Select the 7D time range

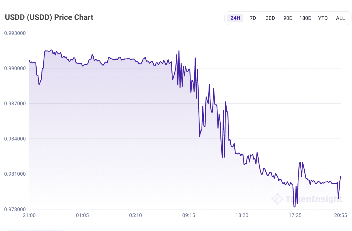point(253,18)
